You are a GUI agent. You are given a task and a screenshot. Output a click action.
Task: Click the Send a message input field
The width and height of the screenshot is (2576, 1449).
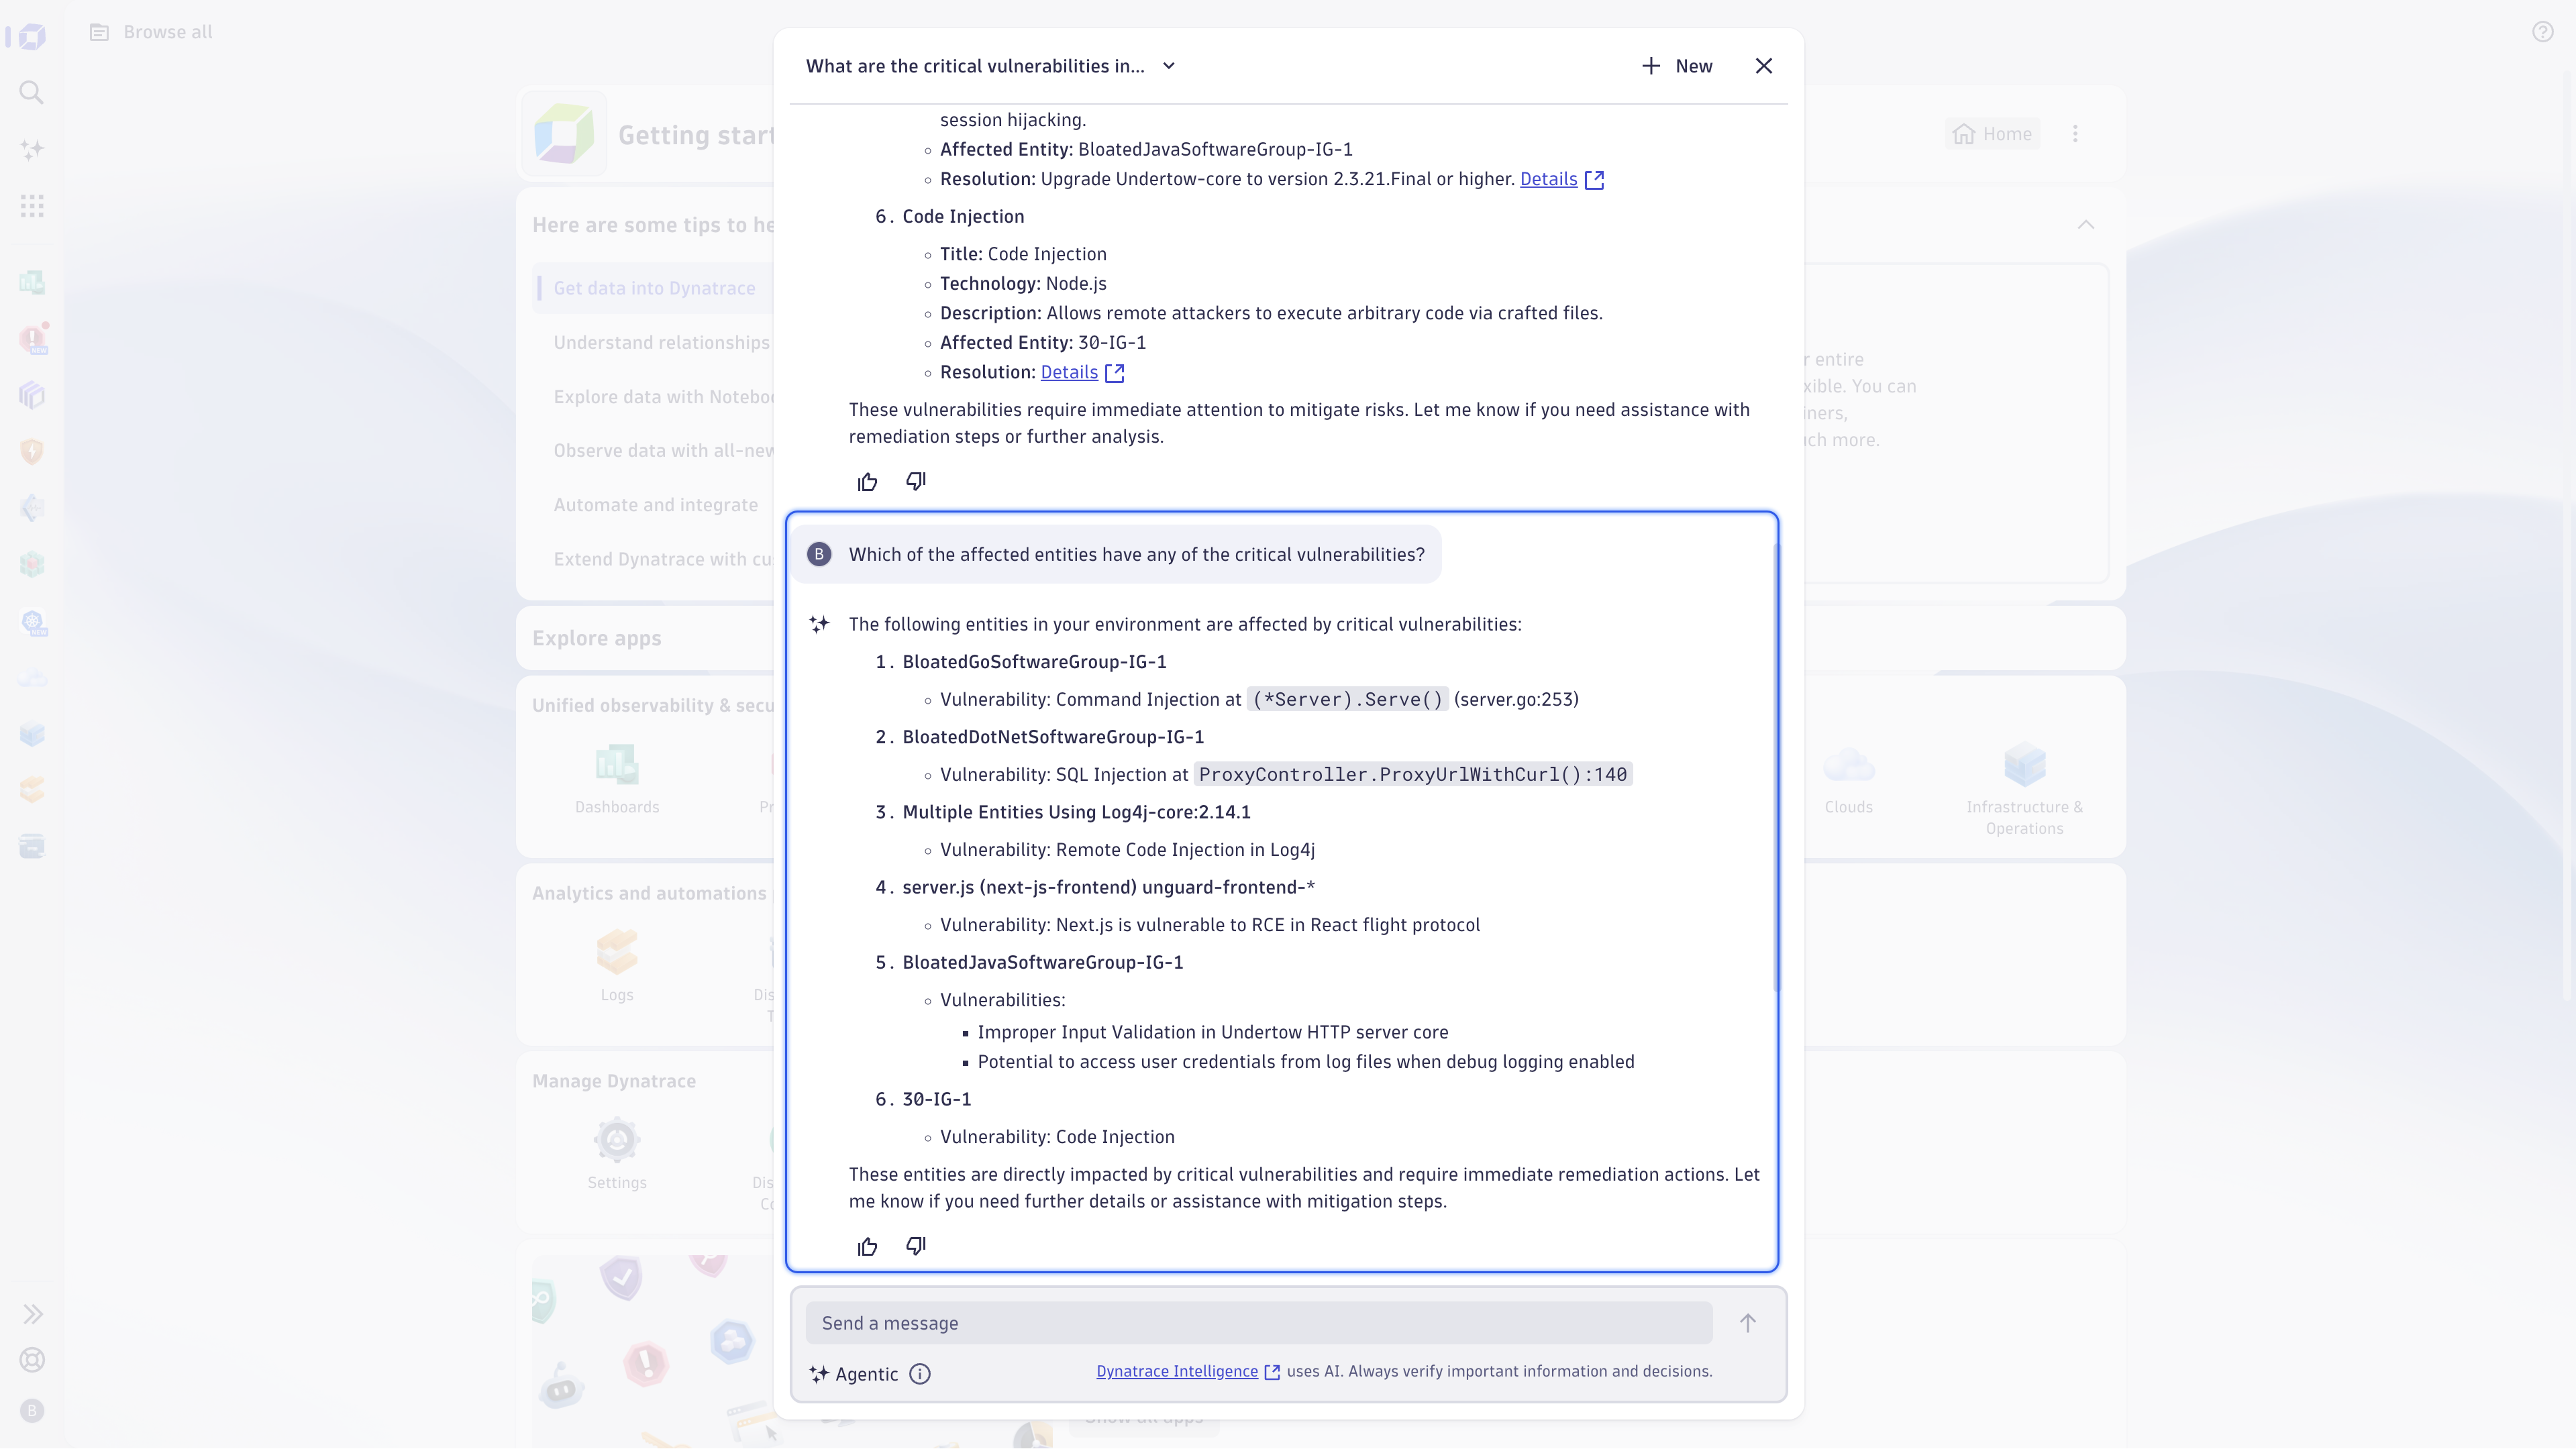(1200, 1322)
